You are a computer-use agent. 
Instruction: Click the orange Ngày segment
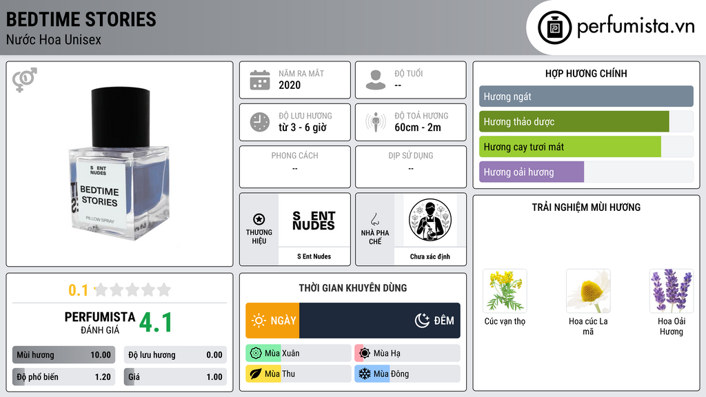pos(272,320)
